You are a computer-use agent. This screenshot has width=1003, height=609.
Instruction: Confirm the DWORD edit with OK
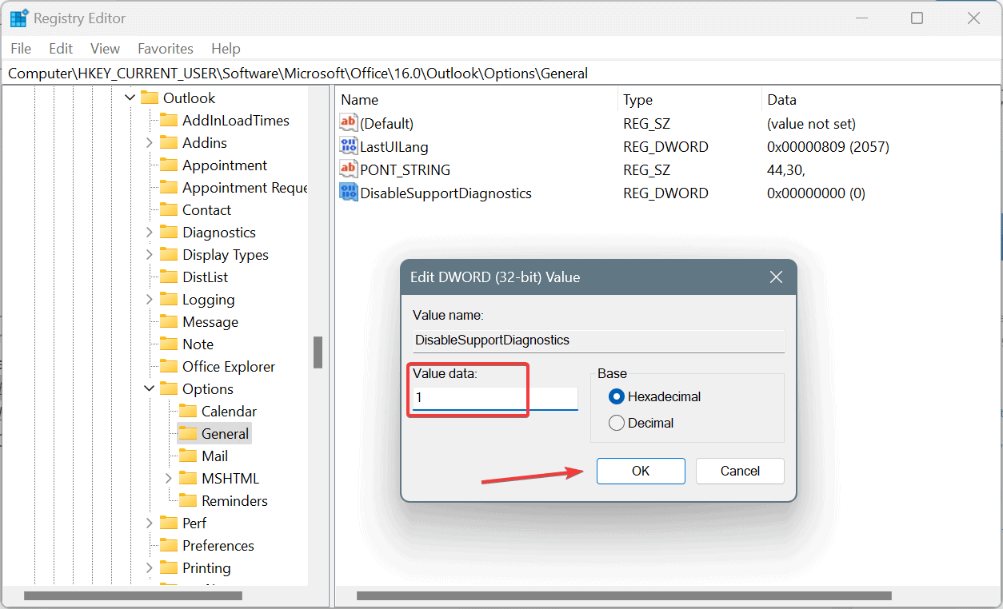pyautogui.click(x=641, y=471)
